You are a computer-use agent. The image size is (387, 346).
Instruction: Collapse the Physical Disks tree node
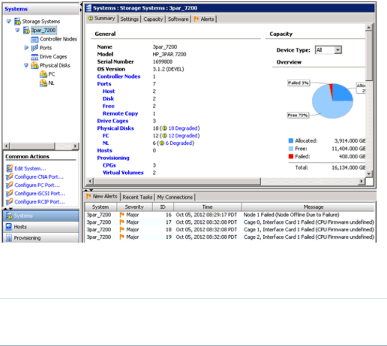click(26, 65)
